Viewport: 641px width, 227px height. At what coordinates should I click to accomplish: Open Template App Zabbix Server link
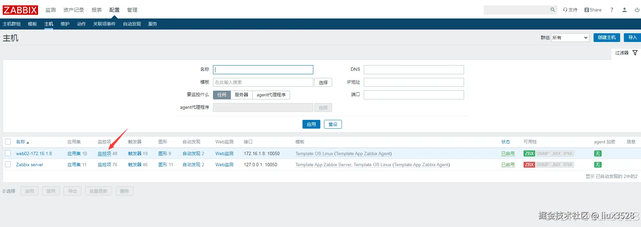(x=323, y=165)
